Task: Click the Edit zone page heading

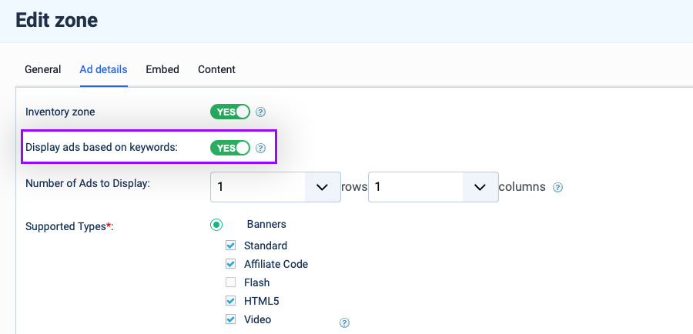Action: 56,20
